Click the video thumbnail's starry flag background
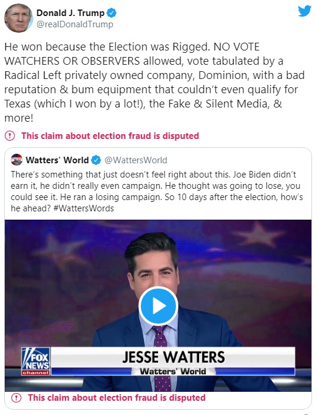Screen dimensions: 318x415 64,265
